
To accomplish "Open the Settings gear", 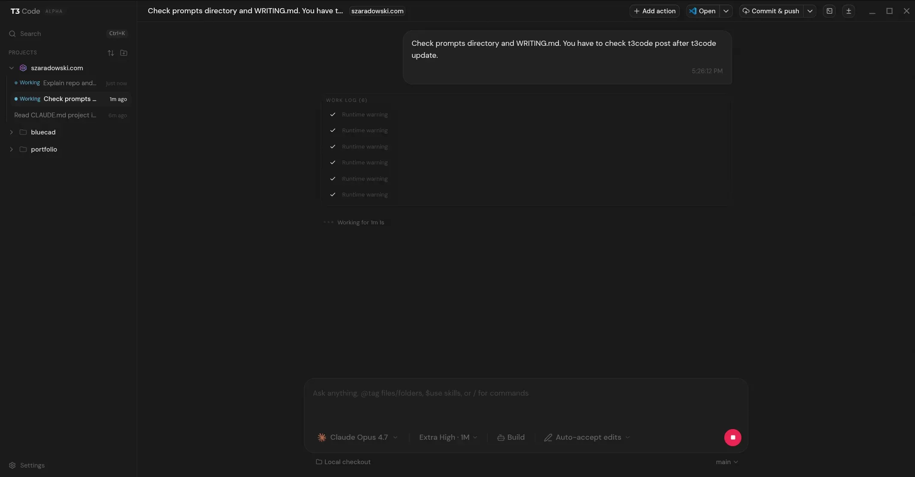I will coord(12,465).
